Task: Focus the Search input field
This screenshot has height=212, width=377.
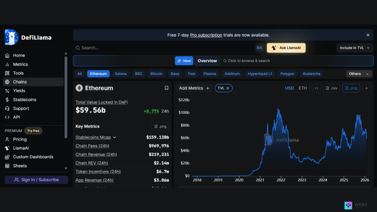Action: coord(166,48)
